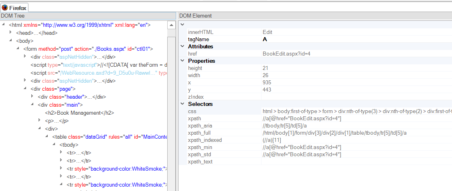Collapse the div class page node
The image size is (452, 191).
[25, 88]
